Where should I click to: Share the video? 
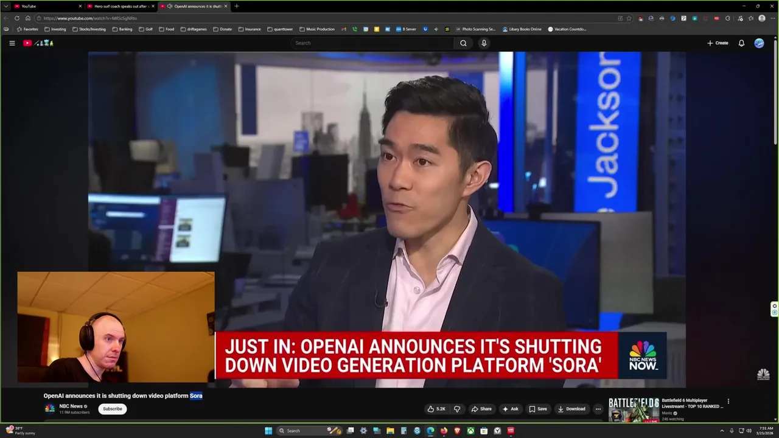coord(481,409)
